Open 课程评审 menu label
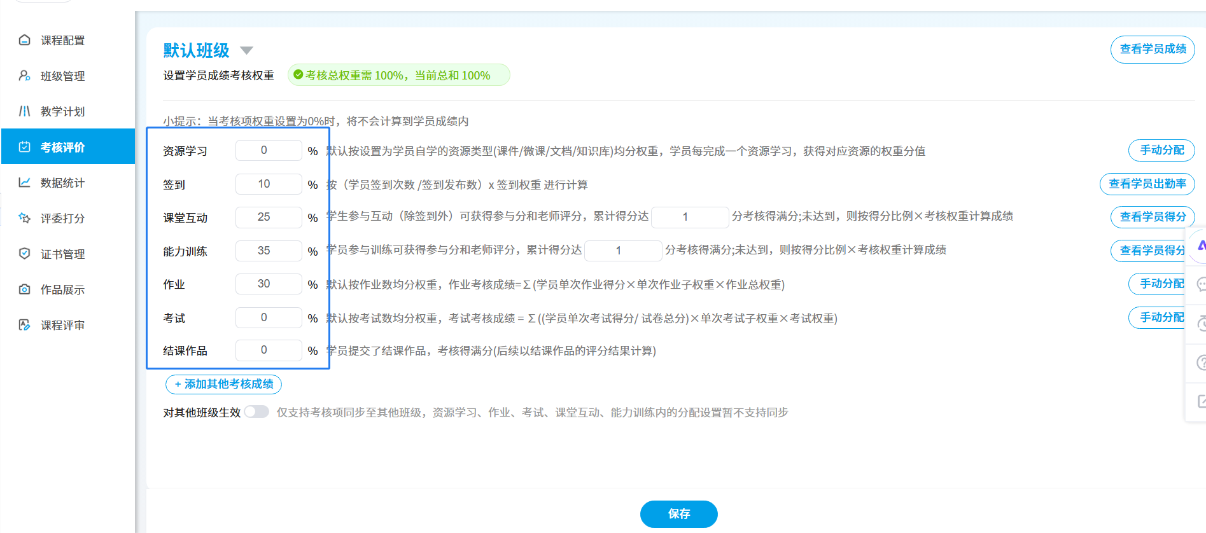 point(62,326)
